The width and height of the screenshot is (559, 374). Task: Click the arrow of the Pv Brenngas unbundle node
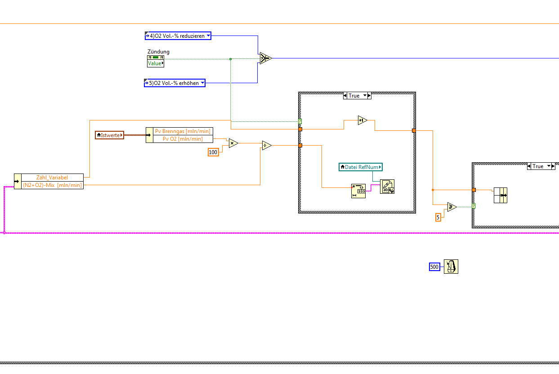click(x=149, y=135)
